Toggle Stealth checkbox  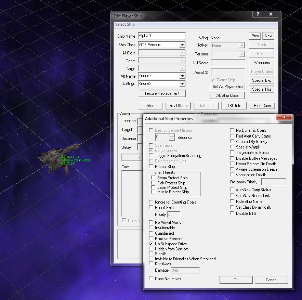[151, 254]
